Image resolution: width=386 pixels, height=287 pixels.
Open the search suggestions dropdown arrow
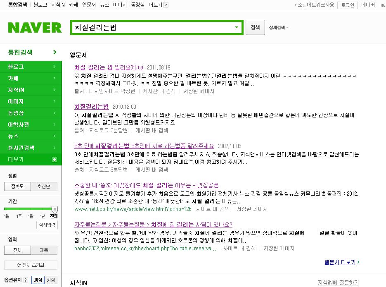(x=237, y=27)
